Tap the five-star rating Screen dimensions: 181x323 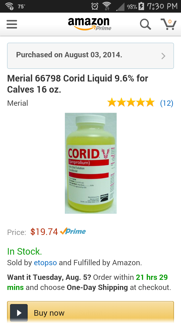point(131,103)
